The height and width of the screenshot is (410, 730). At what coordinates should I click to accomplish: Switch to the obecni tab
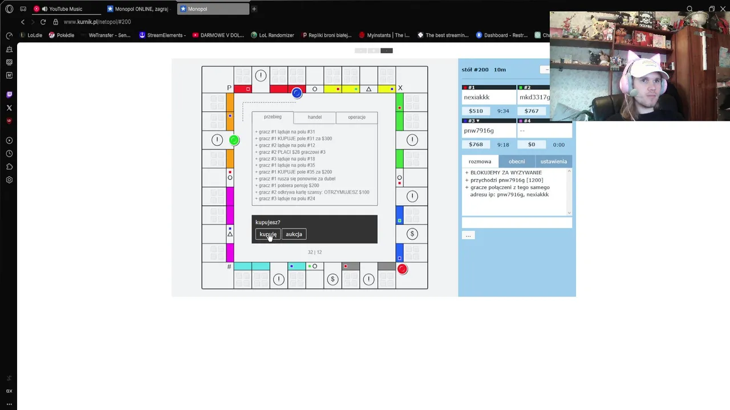pyautogui.click(x=517, y=161)
